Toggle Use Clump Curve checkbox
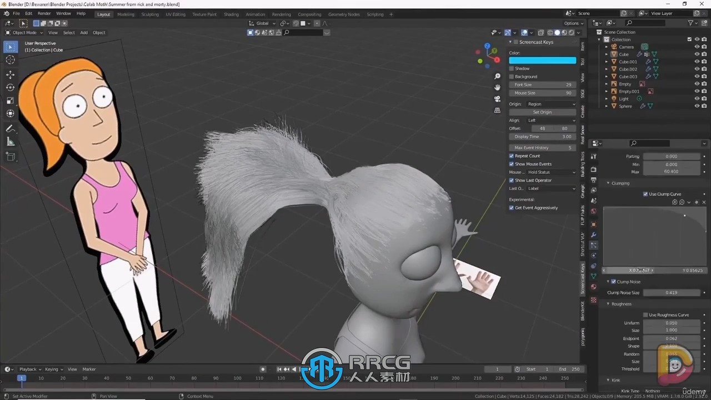Image resolution: width=711 pixels, height=400 pixels. click(x=645, y=194)
